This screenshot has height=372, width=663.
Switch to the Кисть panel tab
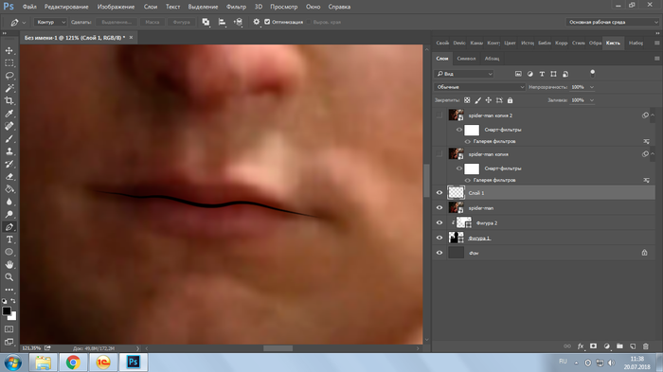(x=613, y=43)
